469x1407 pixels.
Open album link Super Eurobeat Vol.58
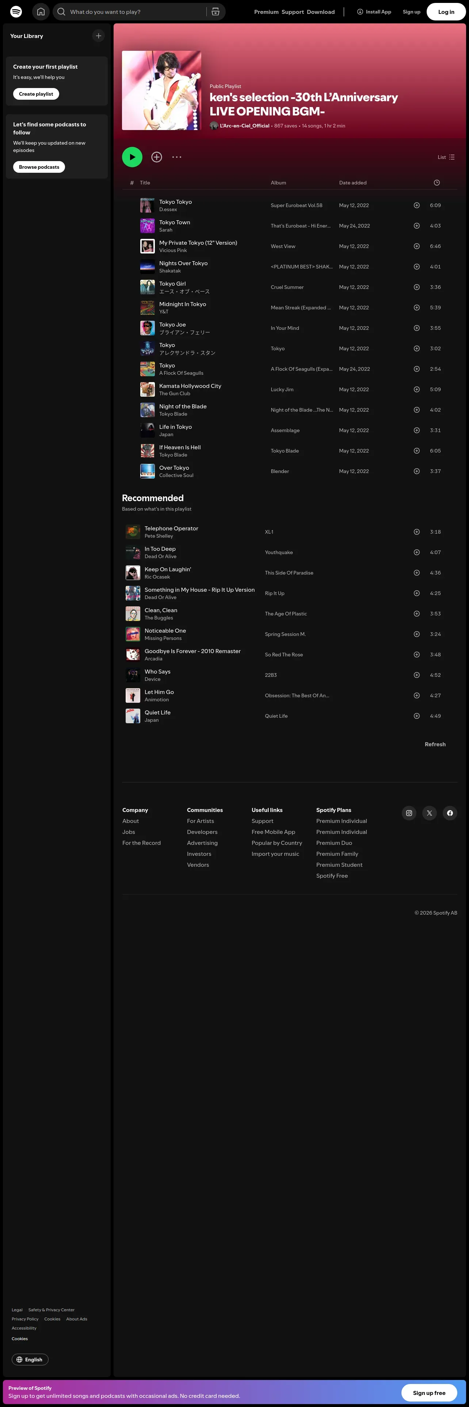[297, 205]
